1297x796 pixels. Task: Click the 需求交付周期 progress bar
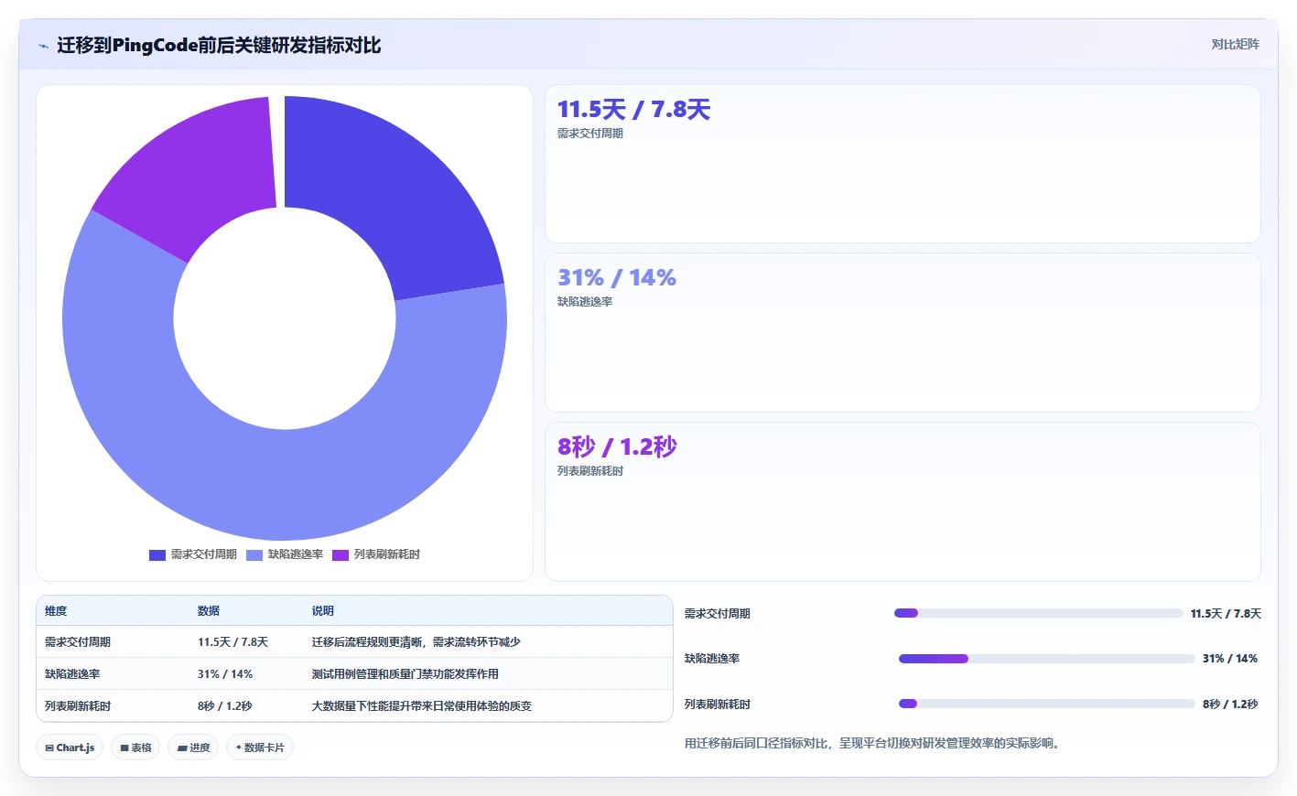click(x=1039, y=613)
